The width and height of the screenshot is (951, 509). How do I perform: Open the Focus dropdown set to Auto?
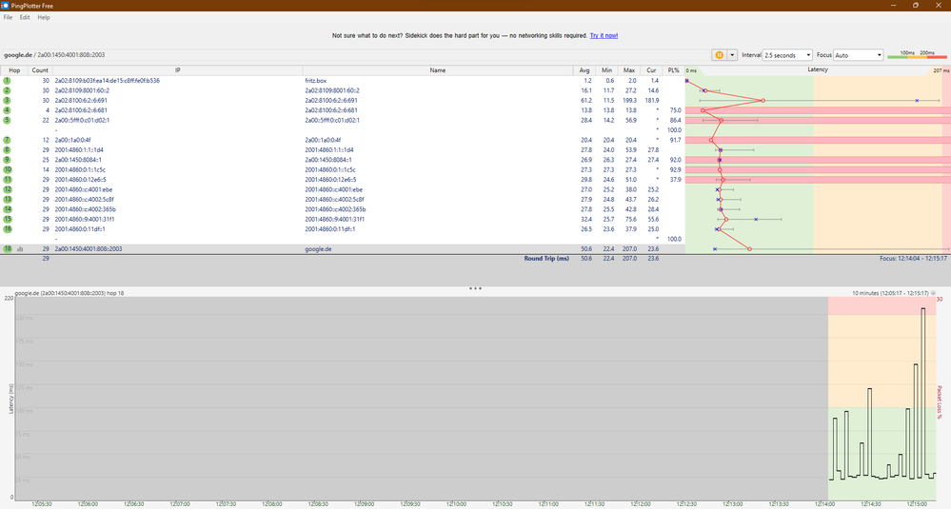pos(859,55)
